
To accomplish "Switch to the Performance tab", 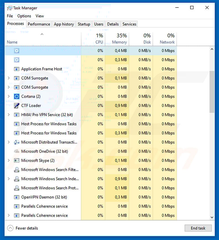I will [x=39, y=24].
